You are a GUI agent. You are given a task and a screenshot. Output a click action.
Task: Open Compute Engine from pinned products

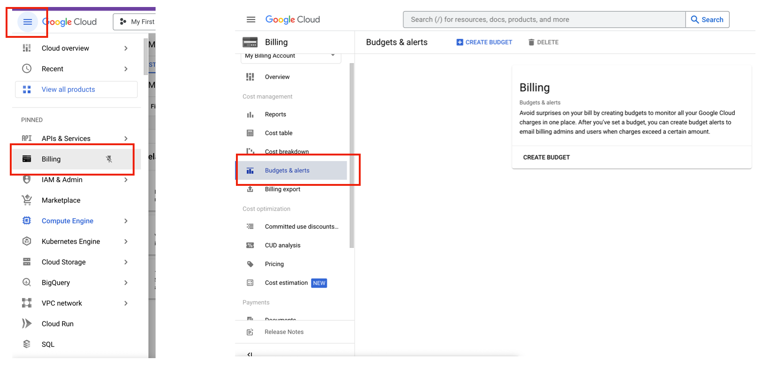[x=67, y=221]
